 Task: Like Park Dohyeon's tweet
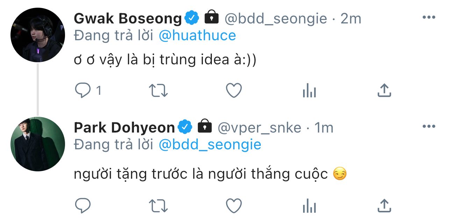click(x=234, y=206)
